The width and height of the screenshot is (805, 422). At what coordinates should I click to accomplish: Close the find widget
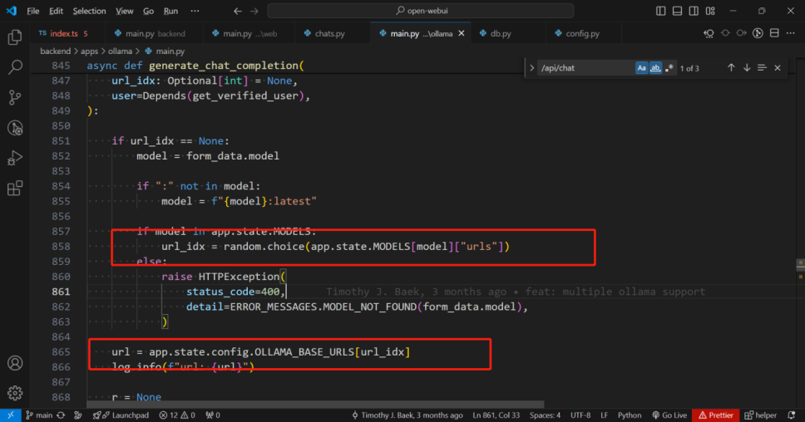point(778,67)
